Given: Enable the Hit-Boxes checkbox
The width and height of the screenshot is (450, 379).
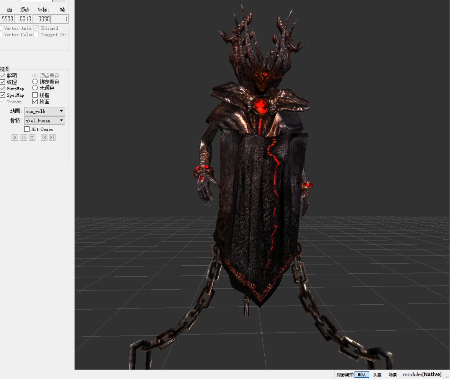Looking at the screenshot, I should (x=27, y=129).
